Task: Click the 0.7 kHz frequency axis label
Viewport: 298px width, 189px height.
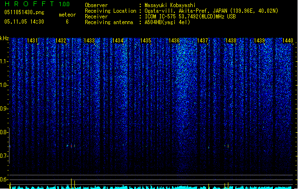Action: click(x=4, y=156)
